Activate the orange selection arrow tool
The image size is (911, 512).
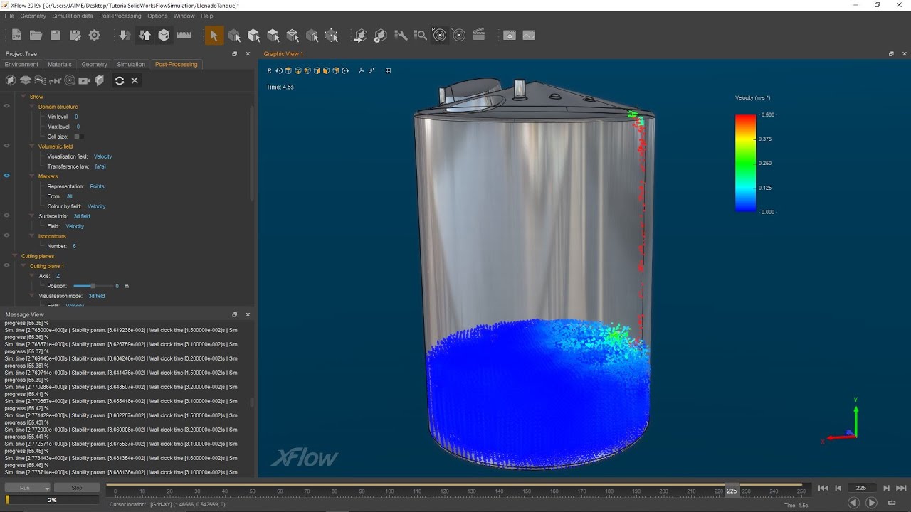(x=214, y=36)
